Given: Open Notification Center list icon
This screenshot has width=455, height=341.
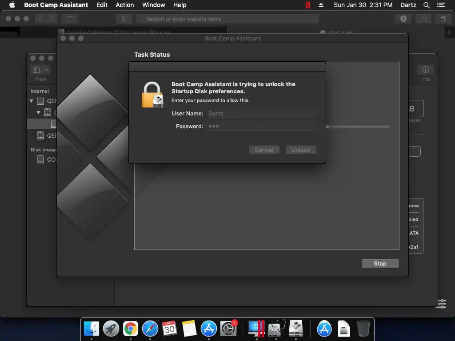Looking at the screenshot, I should pyautogui.click(x=441, y=5).
